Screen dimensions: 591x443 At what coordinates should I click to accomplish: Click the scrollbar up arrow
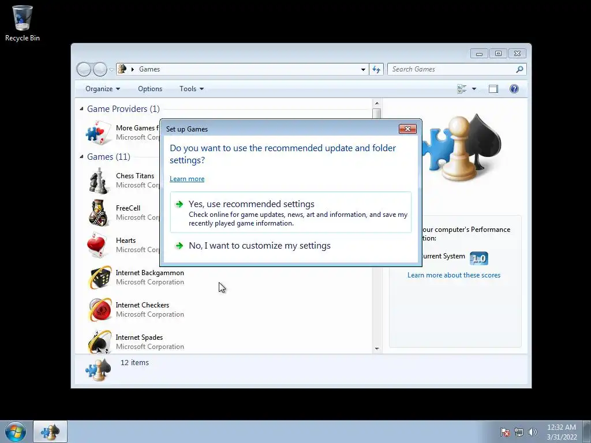[x=376, y=103]
